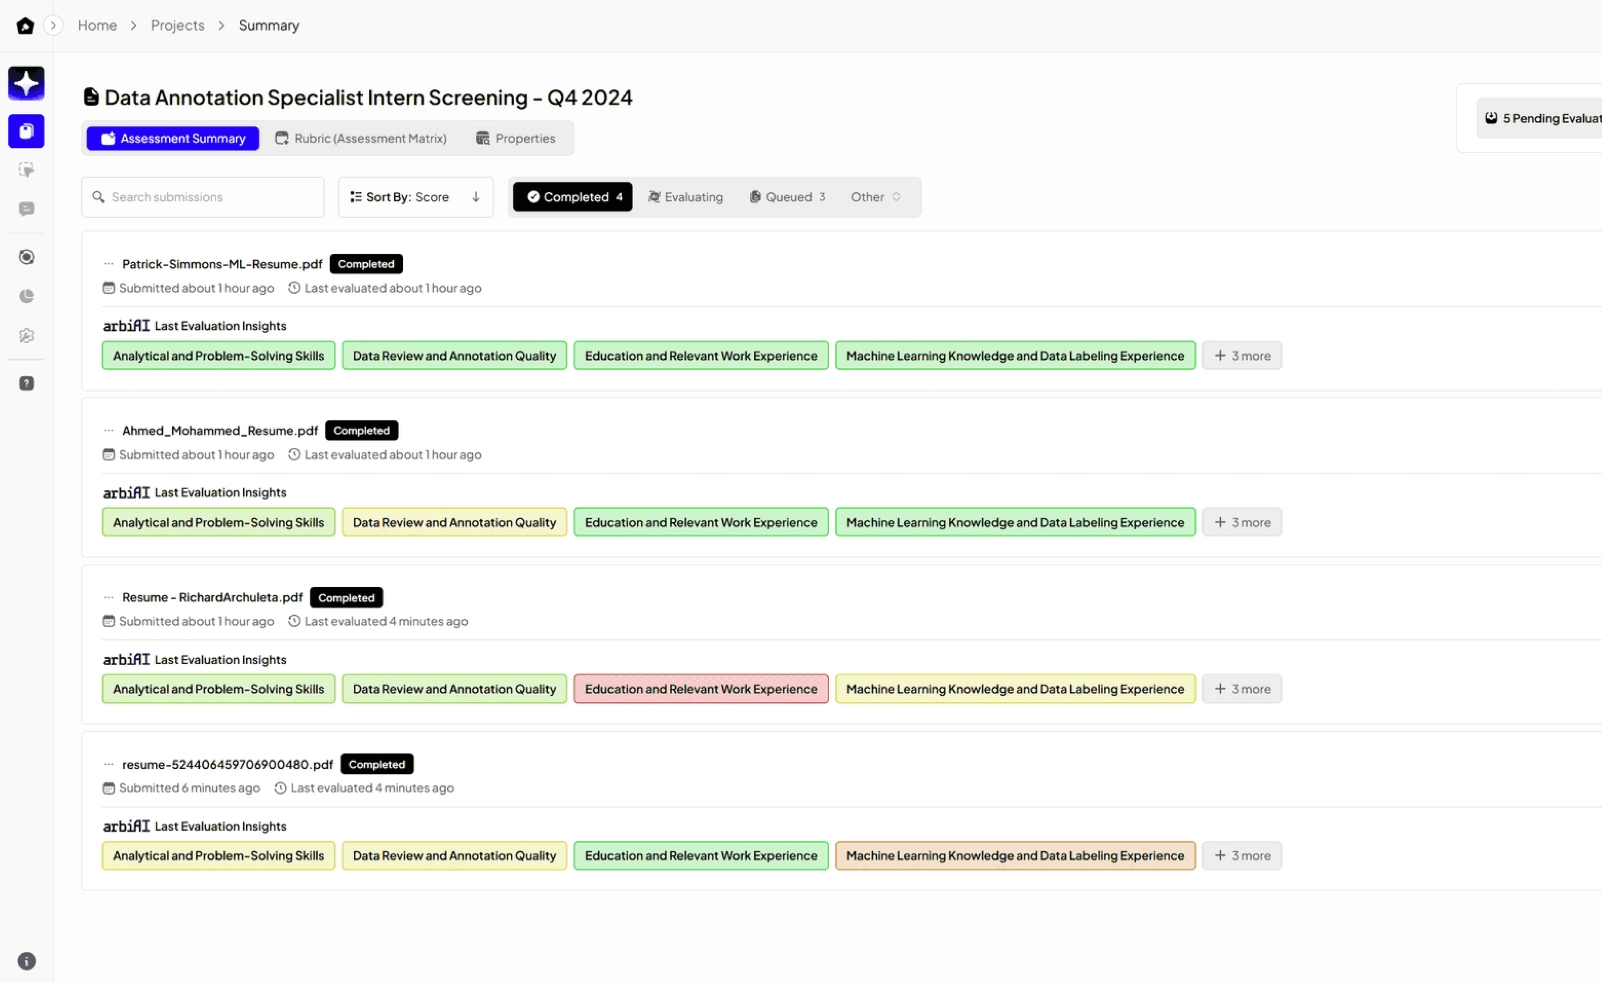Toggle sort direction arrow
The height and width of the screenshot is (983, 1602).
[476, 197]
